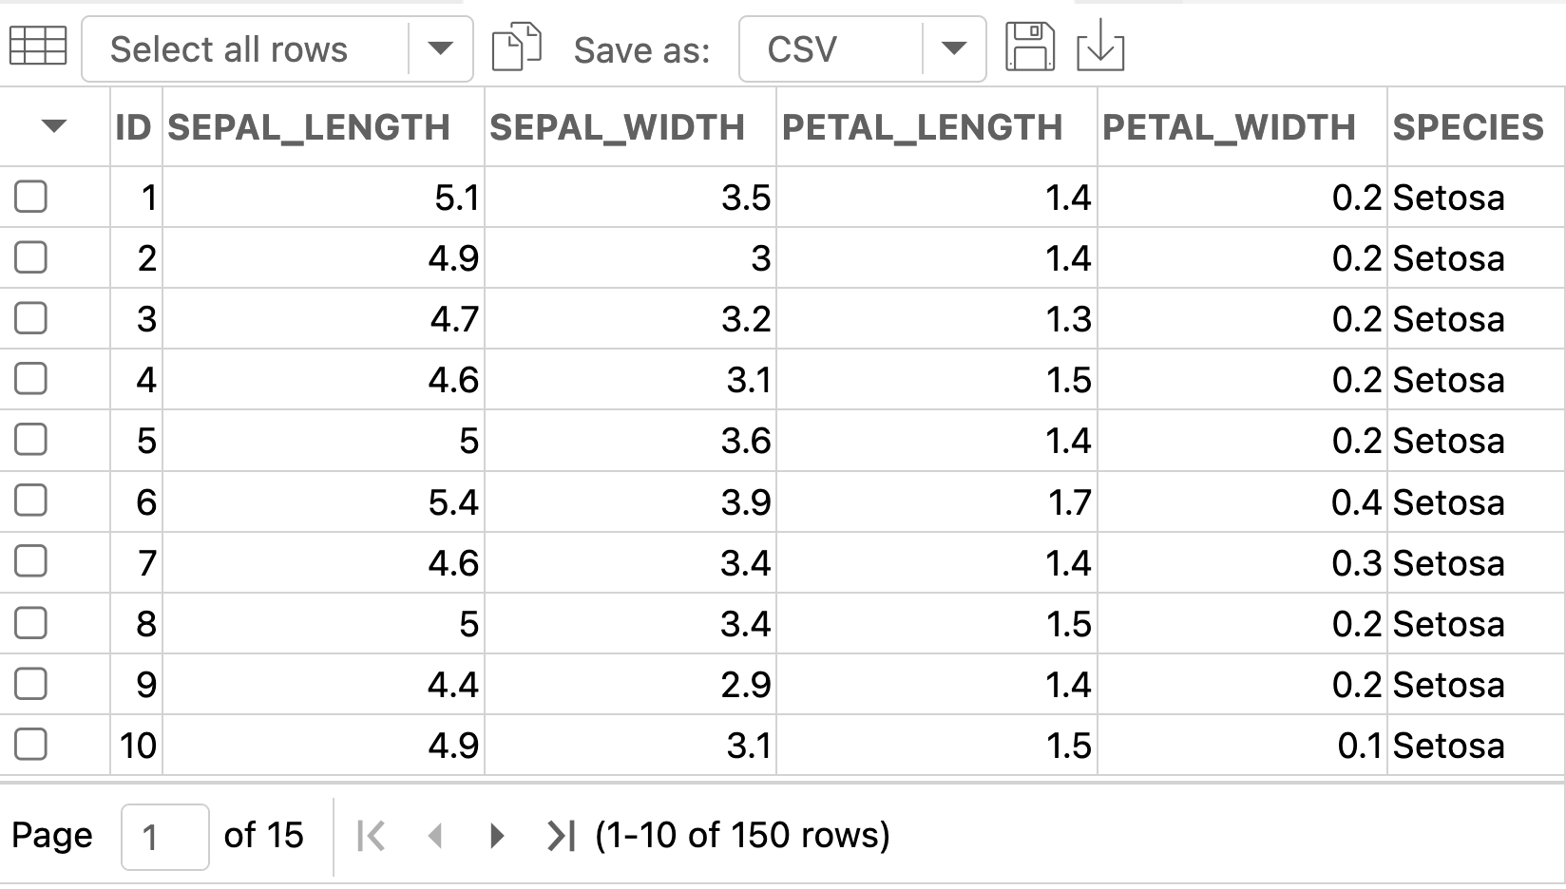Image resolution: width=1566 pixels, height=889 pixels.
Task: Click the table grid view icon
Action: pyautogui.click(x=38, y=47)
